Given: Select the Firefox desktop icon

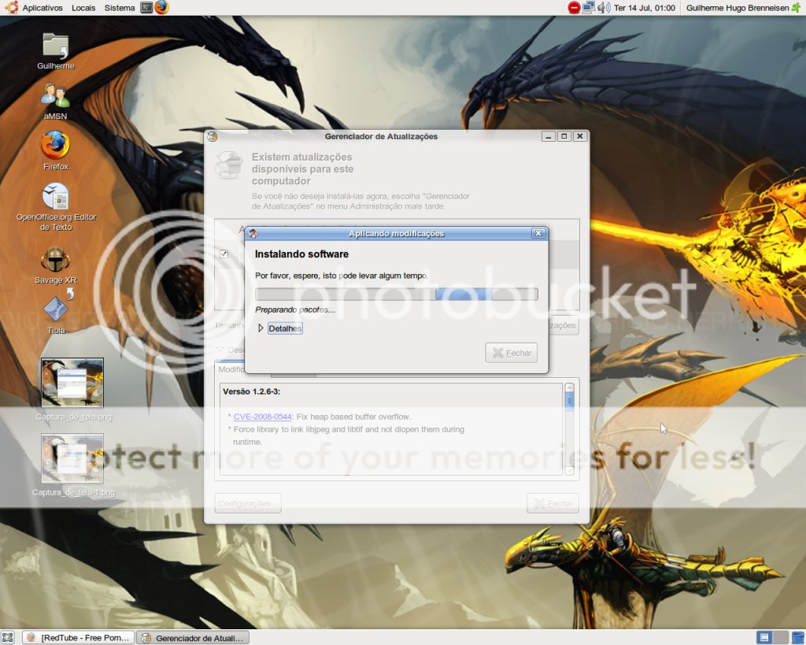Looking at the screenshot, I should click(56, 150).
